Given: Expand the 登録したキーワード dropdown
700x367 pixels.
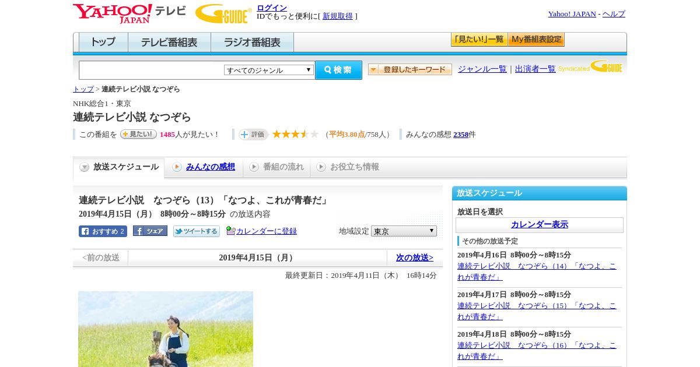Looking at the screenshot, I should click(410, 69).
